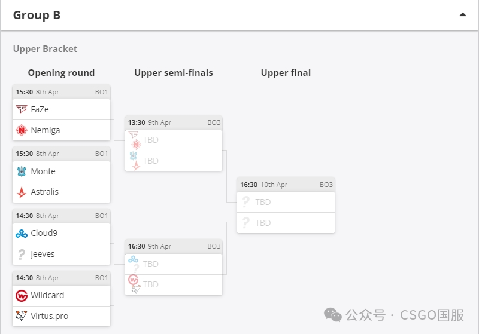479x334 pixels.
Task: Select the Virtus.pro team name
Action: [50, 316]
